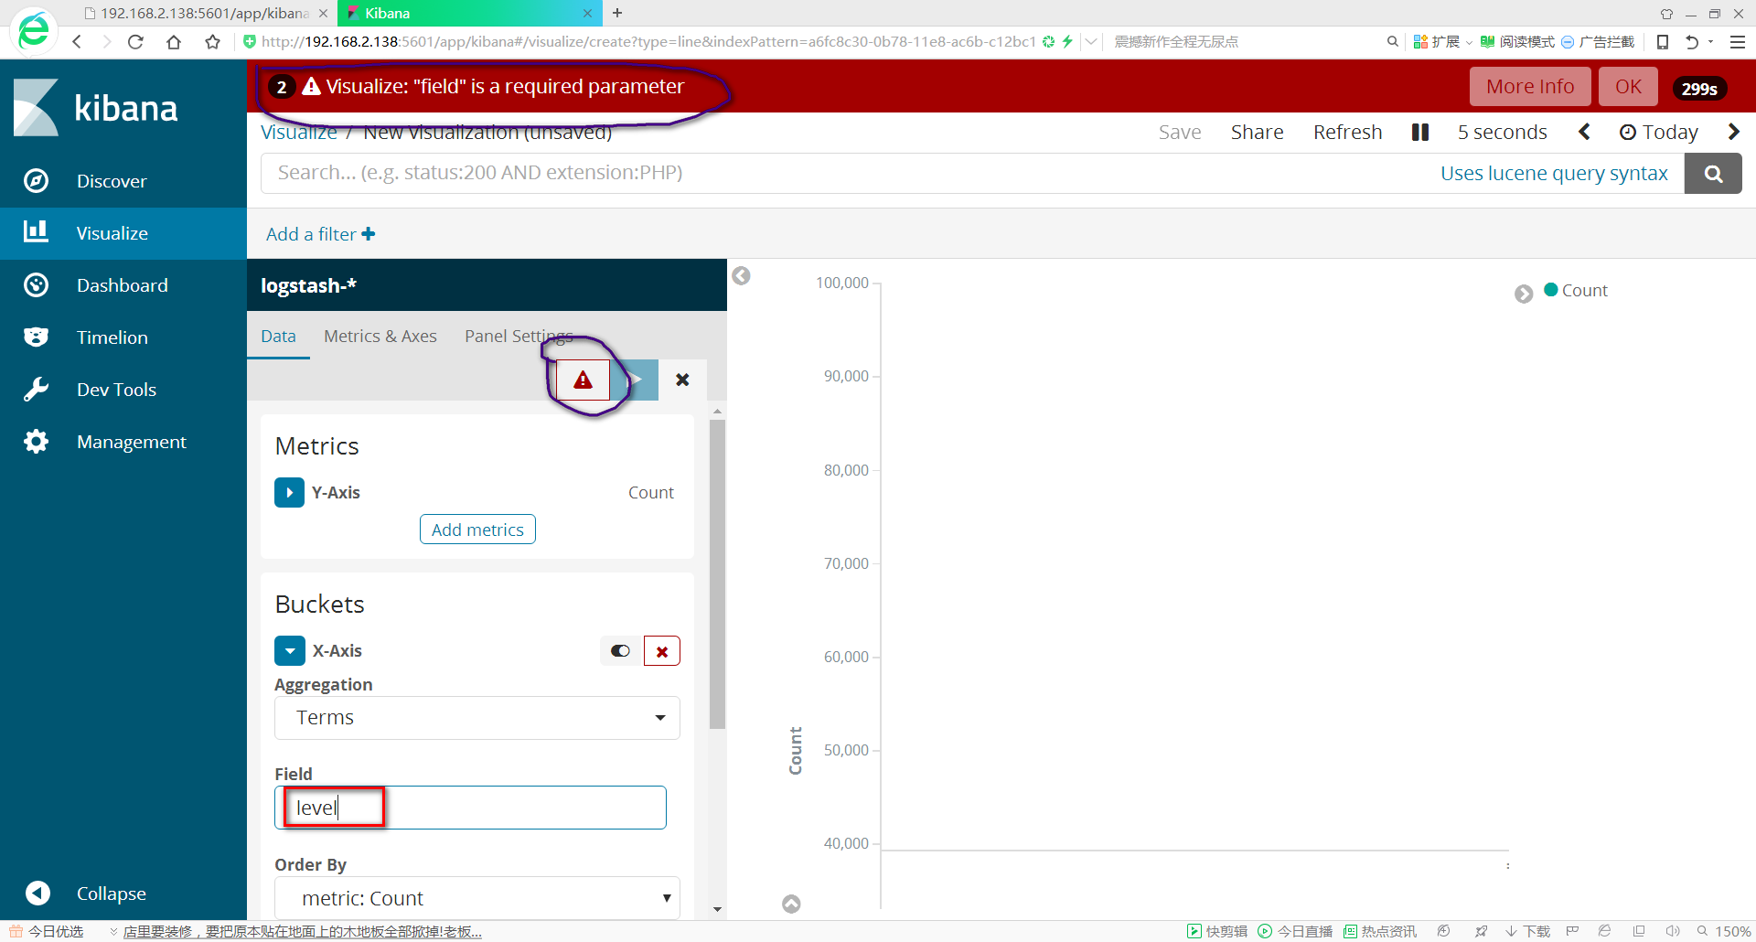Toggle 阅读模式 reading mode
The height and width of the screenshot is (942, 1756).
(1517, 42)
